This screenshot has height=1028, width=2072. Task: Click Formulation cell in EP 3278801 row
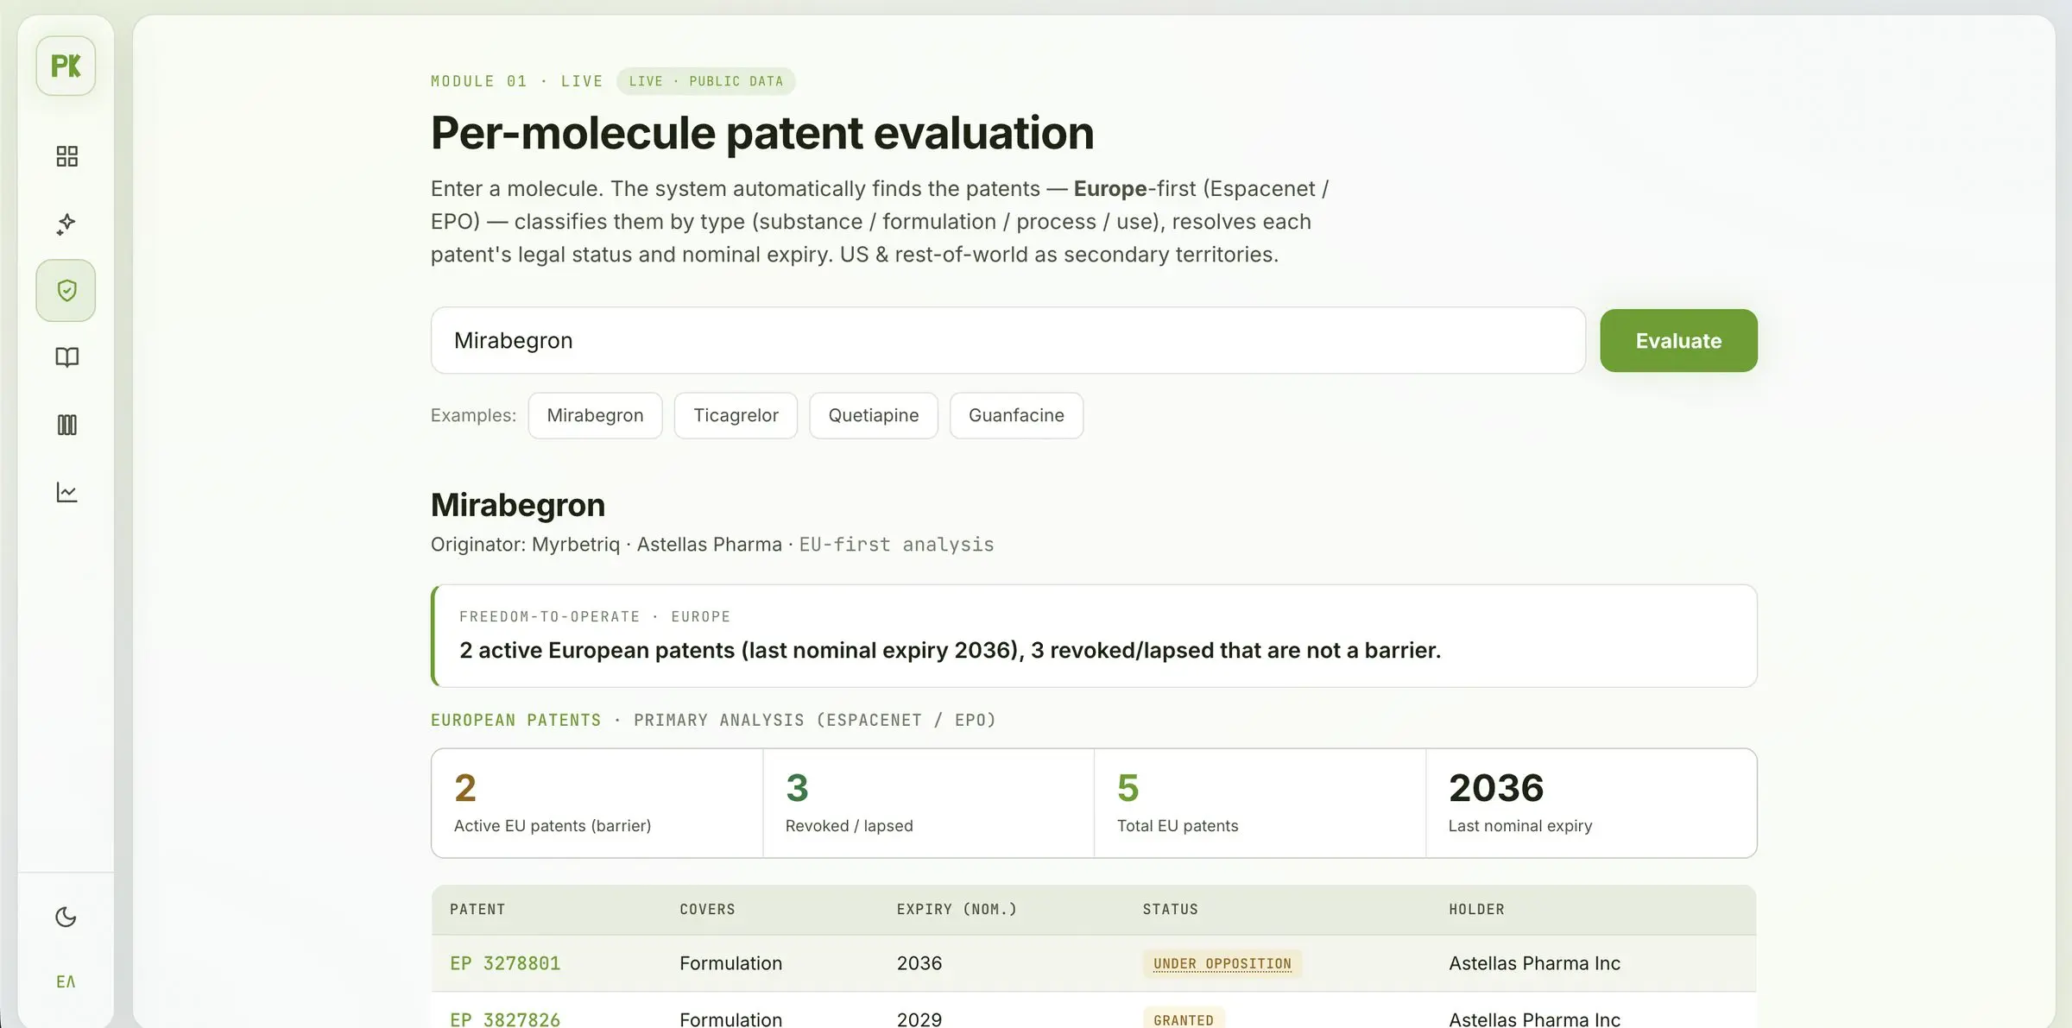click(730, 963)
